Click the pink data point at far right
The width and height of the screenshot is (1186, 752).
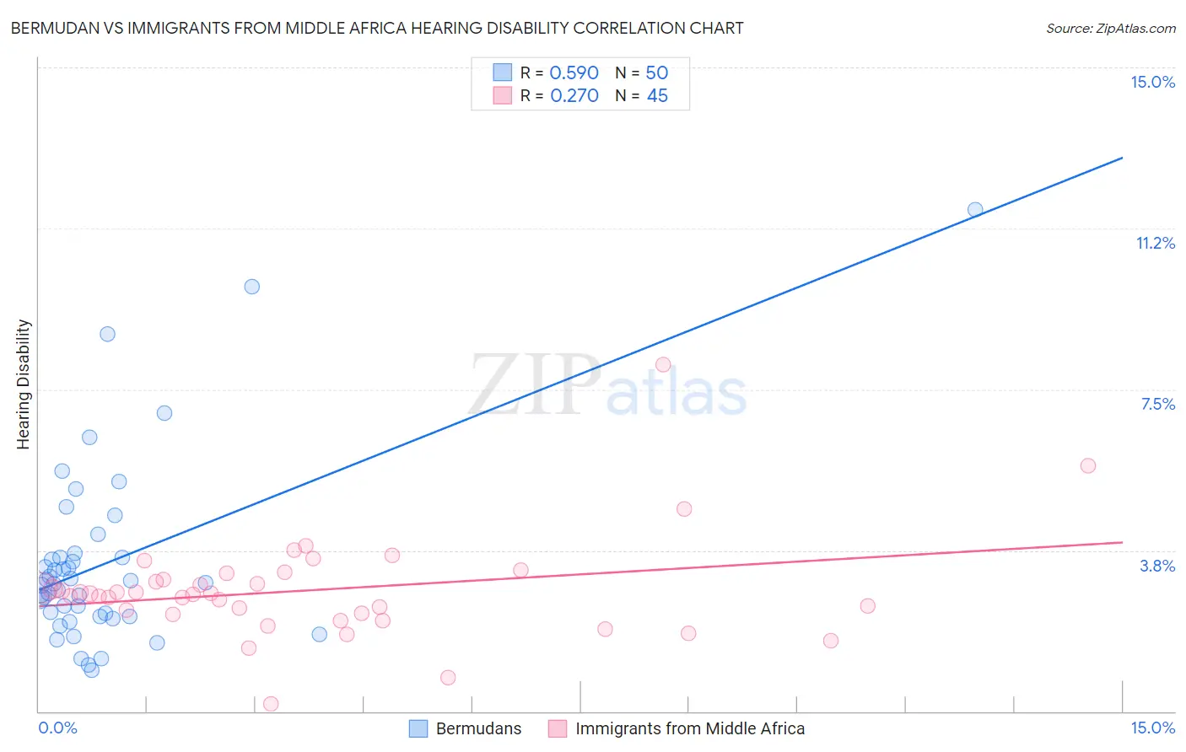(x=1088, y=465)
